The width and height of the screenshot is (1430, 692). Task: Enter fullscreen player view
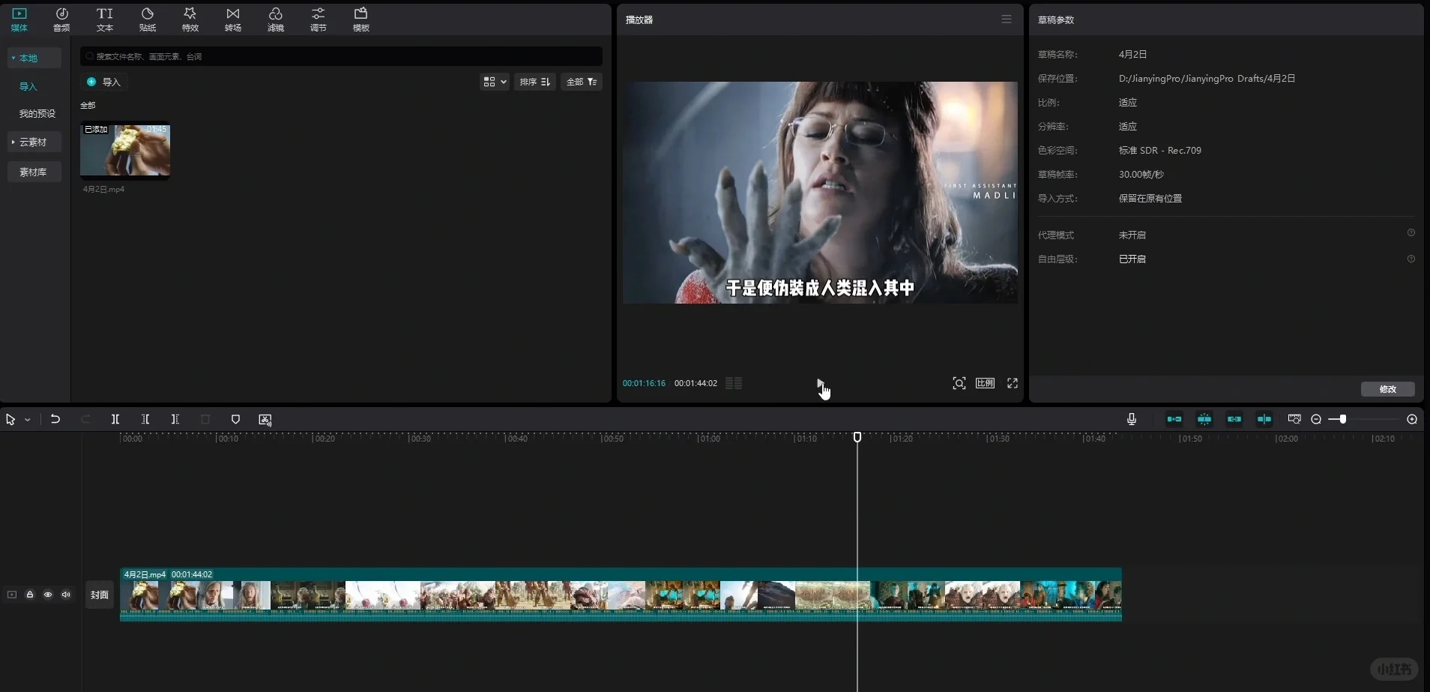(x=1013, y=383)
